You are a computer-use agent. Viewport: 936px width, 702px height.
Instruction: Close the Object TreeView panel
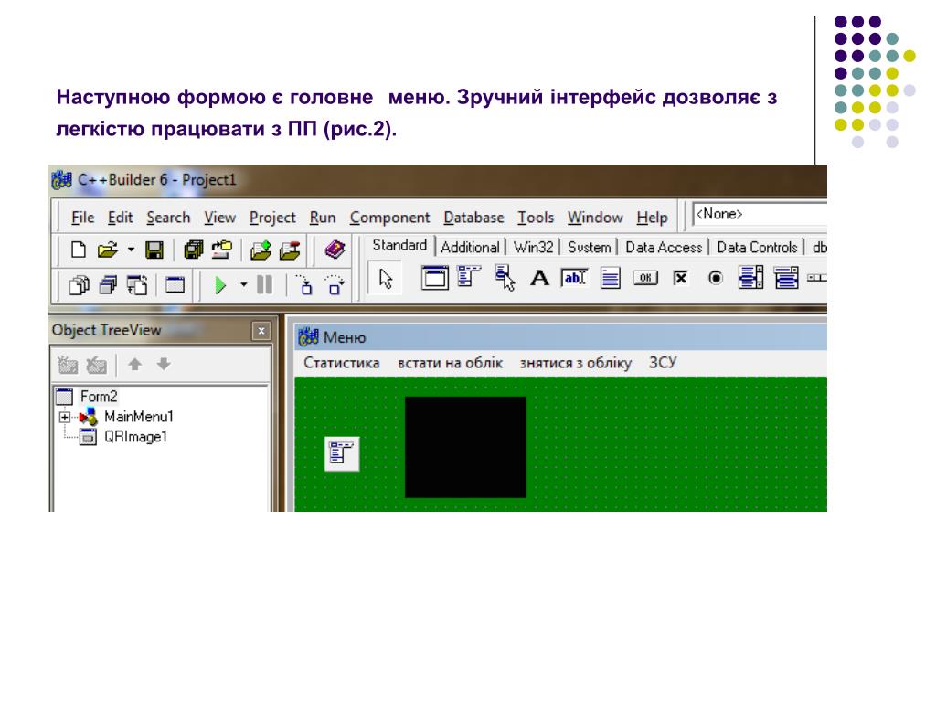coord(261,331)
